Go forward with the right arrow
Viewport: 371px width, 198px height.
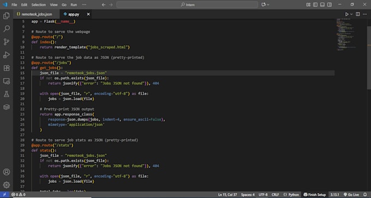coord(111,5)
